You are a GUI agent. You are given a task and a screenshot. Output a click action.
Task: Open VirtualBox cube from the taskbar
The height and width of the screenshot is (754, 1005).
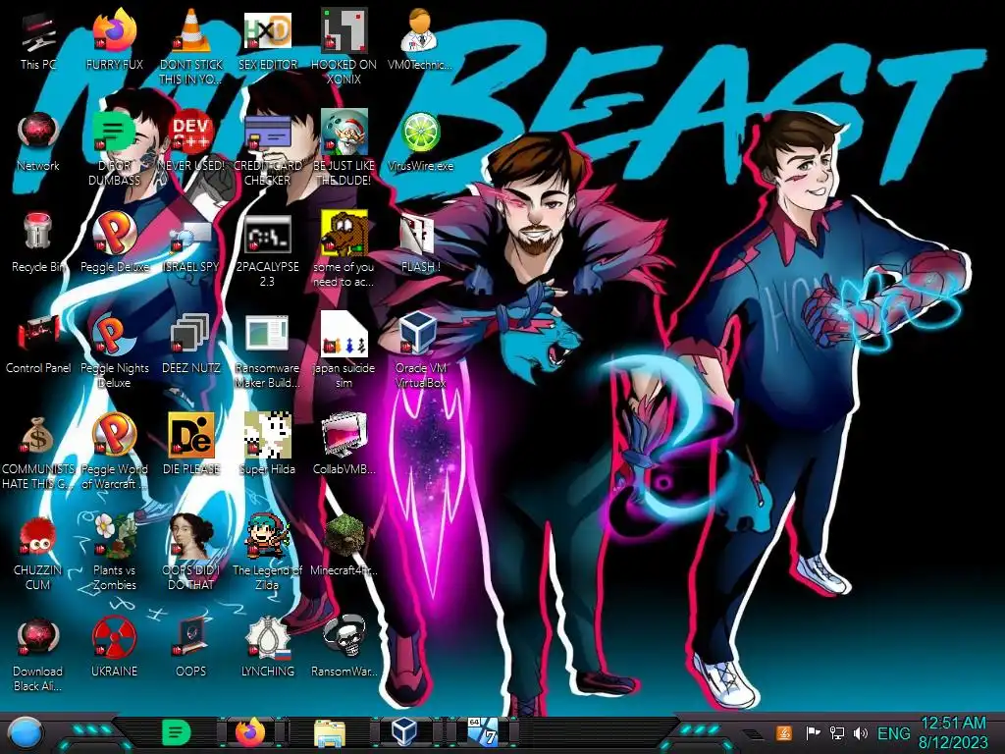point(404,731)
